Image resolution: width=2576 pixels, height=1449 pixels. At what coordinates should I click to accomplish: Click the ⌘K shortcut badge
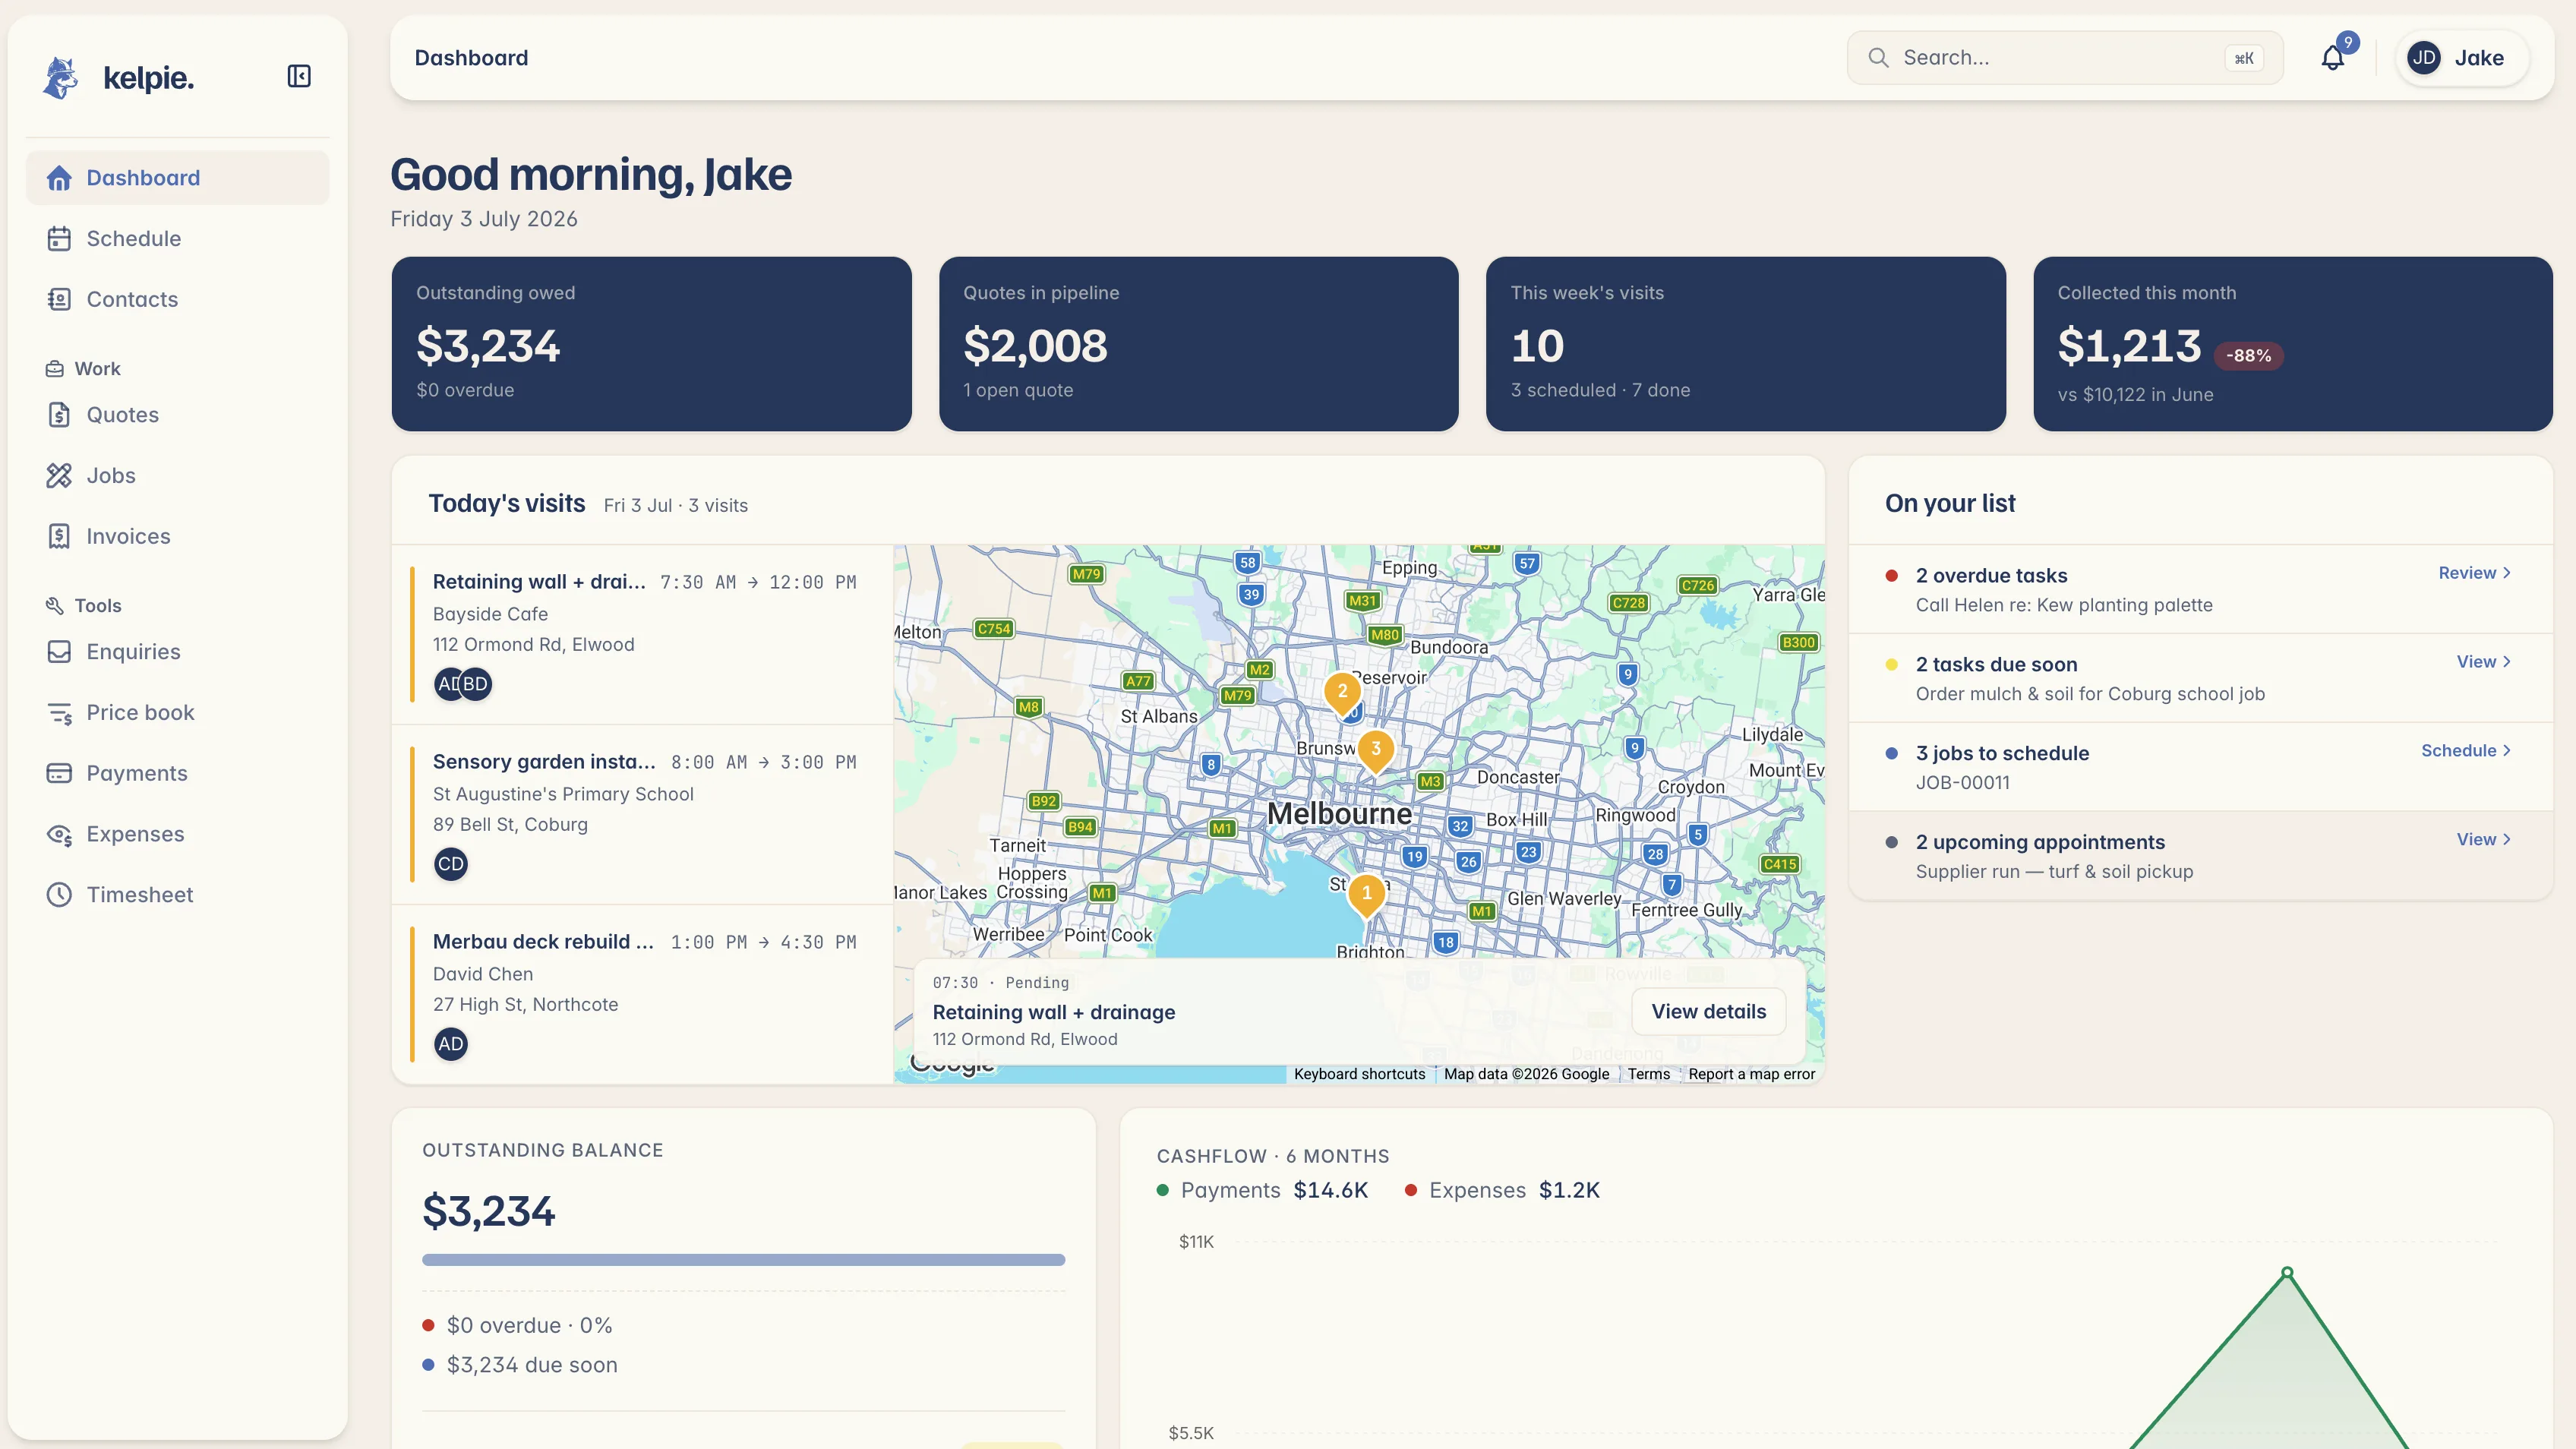click(2244, 58)
